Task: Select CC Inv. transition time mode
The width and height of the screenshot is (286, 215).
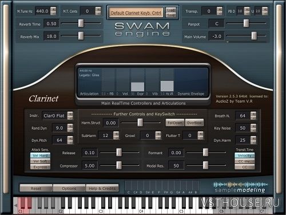Action: [x=245, y=161]
